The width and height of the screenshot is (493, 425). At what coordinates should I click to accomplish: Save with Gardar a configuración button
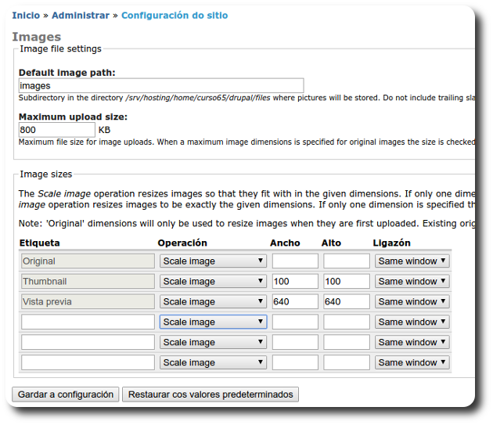66,394
